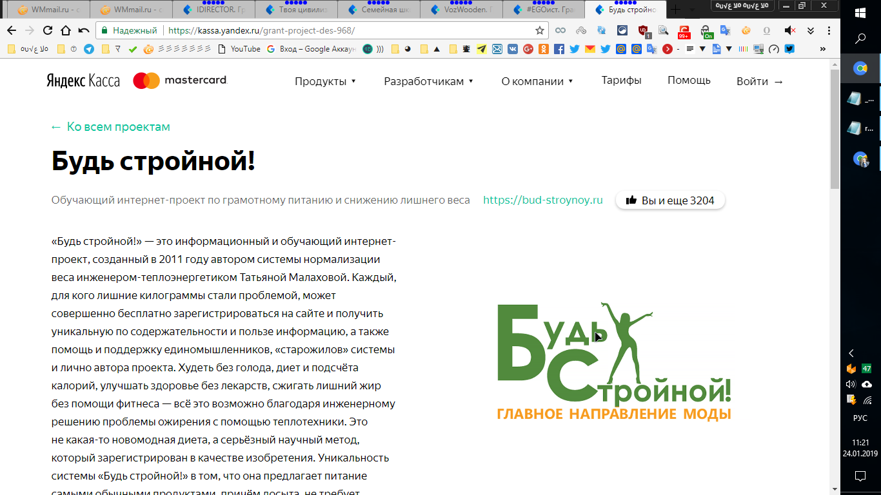Open the browser home page

tap(66, 30)
